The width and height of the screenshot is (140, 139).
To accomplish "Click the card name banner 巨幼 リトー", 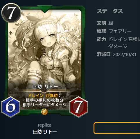I will 45,87.
